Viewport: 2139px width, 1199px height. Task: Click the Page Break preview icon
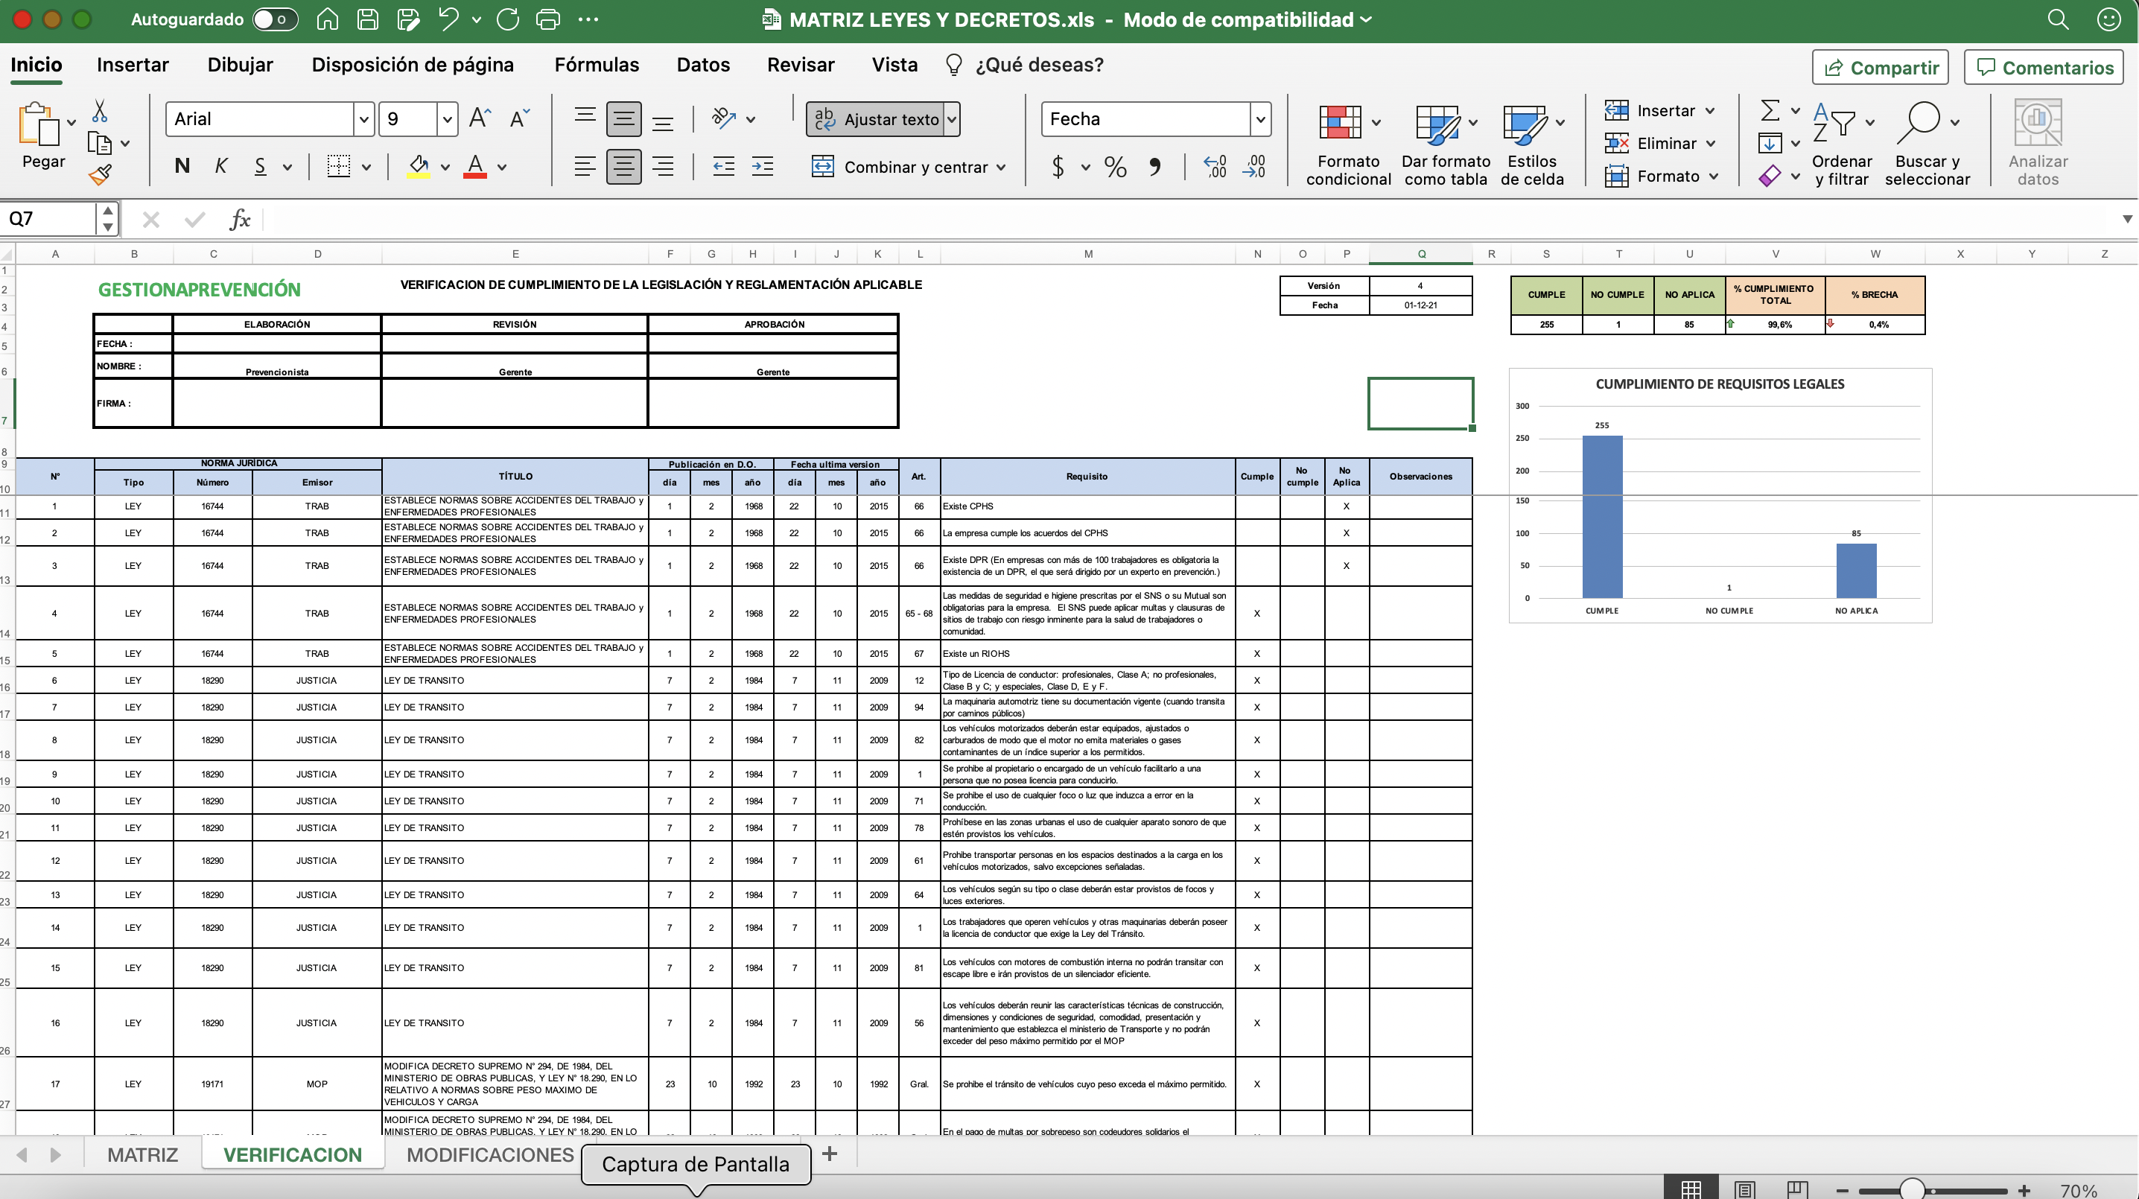point(1797,1189)
